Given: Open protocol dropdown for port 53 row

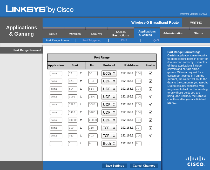Looking at the screenshot, I should 109,73.
